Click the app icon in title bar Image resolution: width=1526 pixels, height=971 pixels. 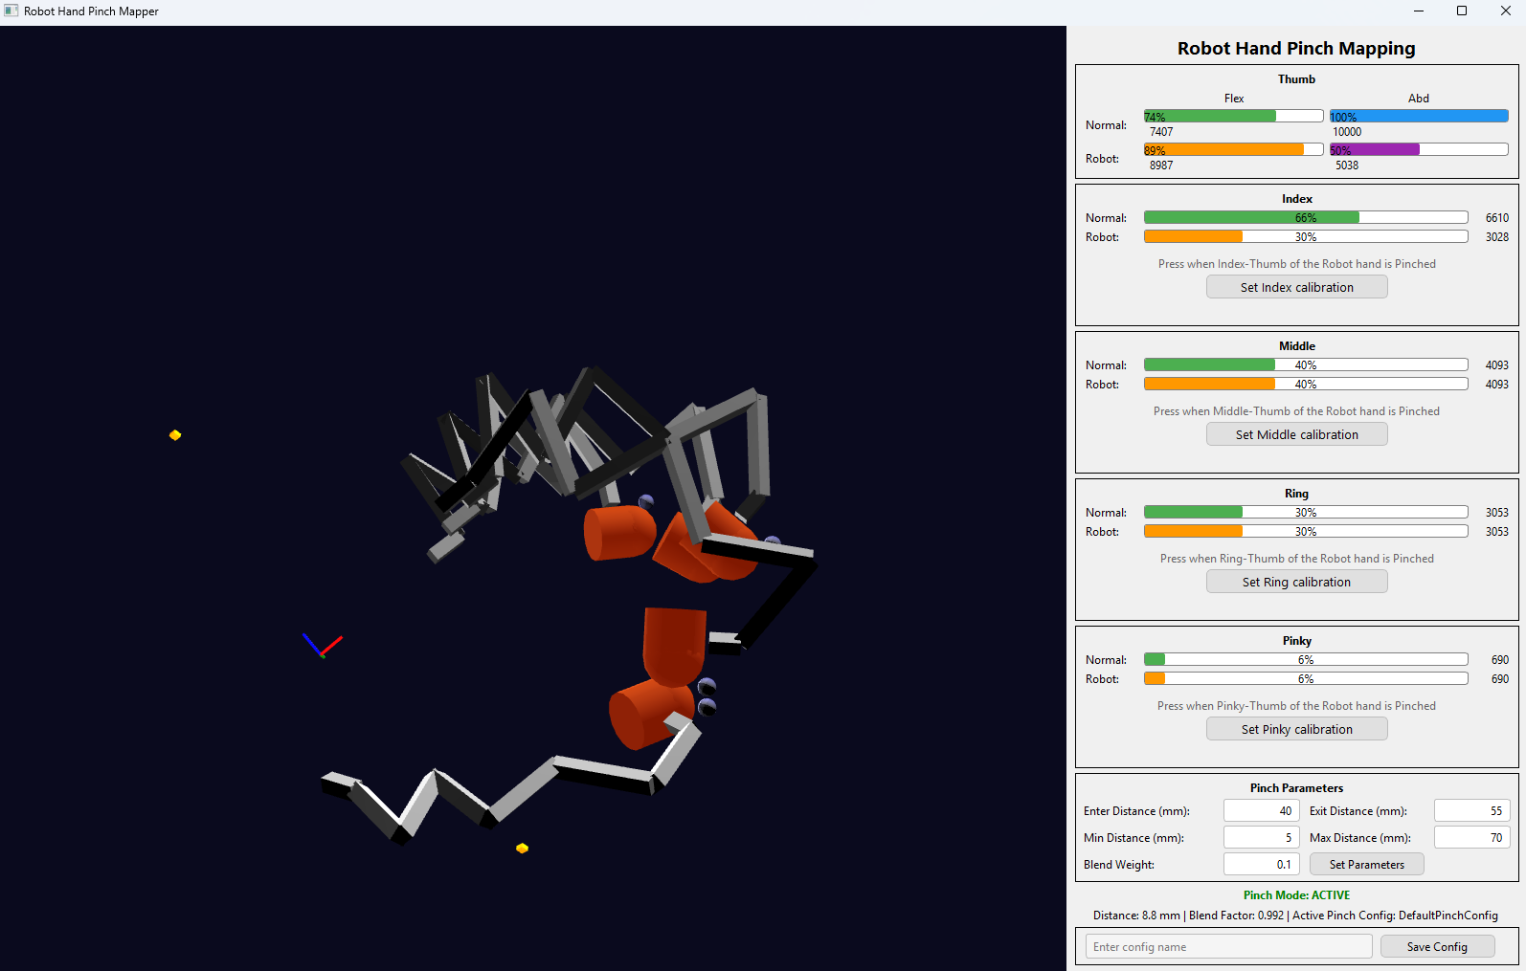[11, 11]
